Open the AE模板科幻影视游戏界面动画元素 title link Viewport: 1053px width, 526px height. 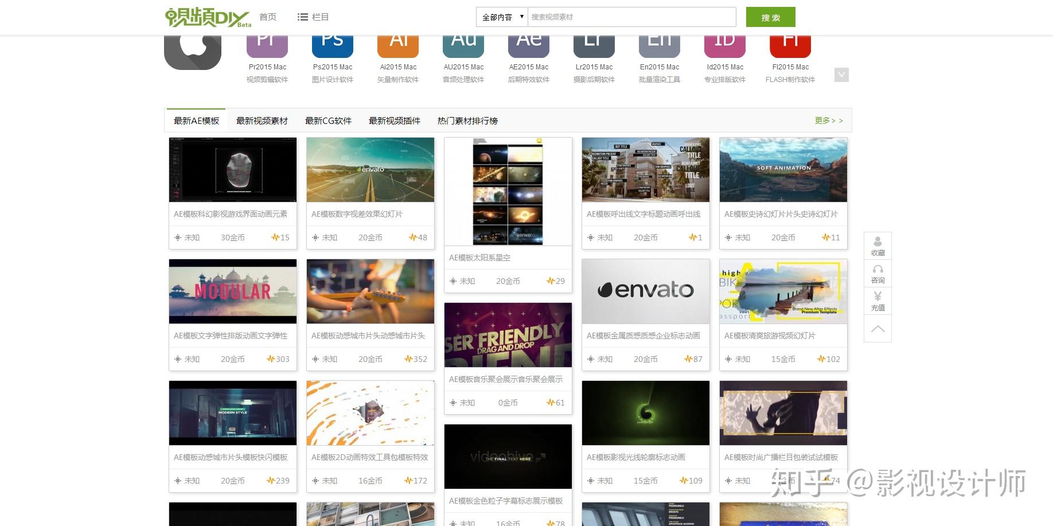231,214
